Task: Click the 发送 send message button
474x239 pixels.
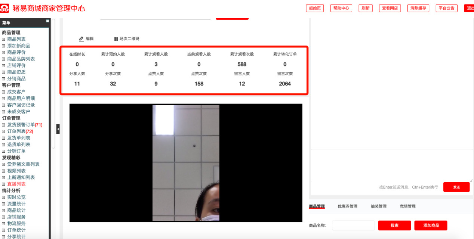Action: 456,187
